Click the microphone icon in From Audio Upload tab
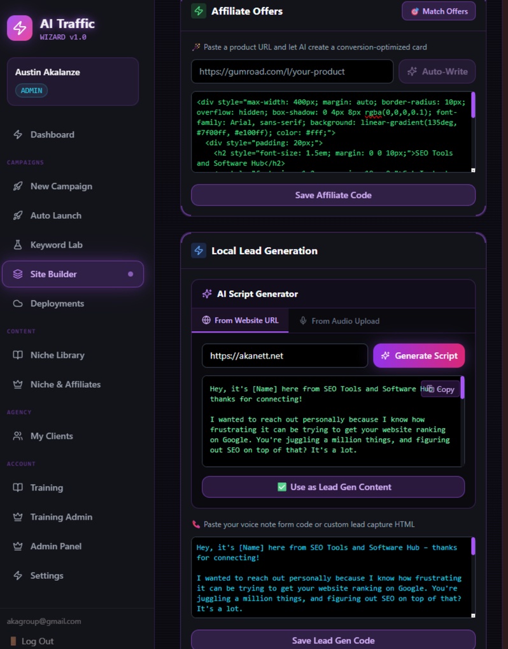 303,321
